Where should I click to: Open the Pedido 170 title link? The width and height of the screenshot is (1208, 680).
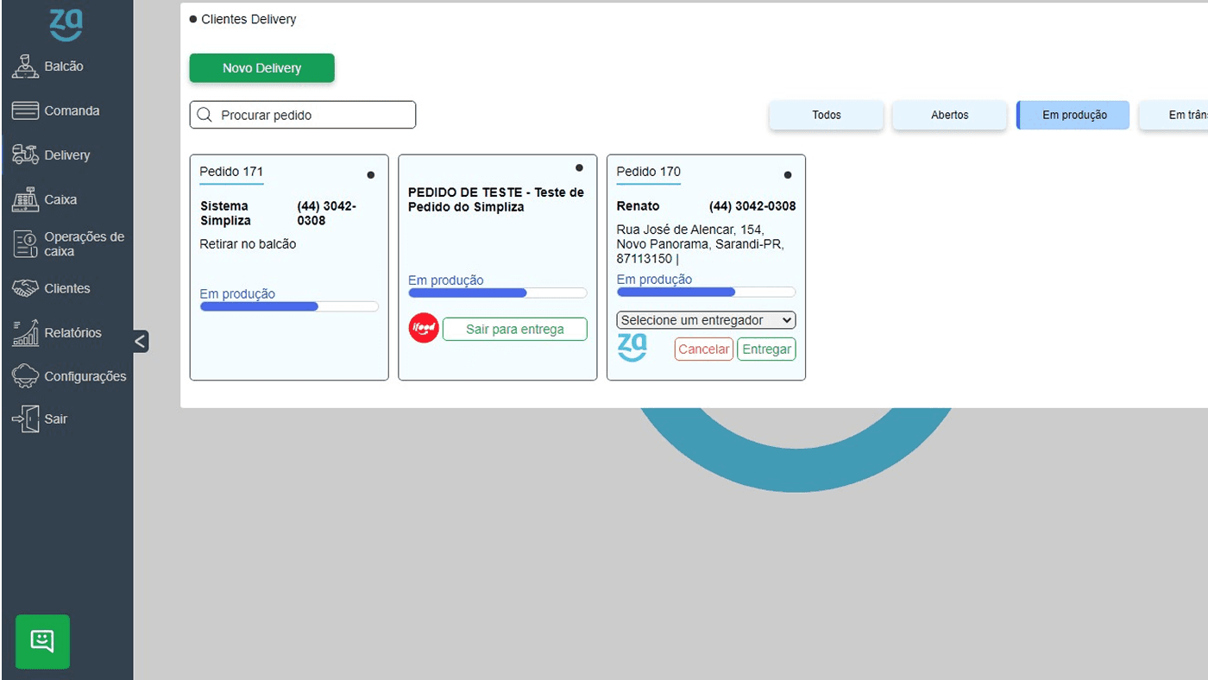pyautogui.click(x=648, y=172)
